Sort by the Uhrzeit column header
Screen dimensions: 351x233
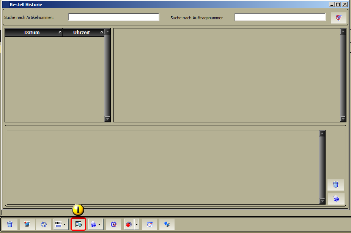coord(83,32)
